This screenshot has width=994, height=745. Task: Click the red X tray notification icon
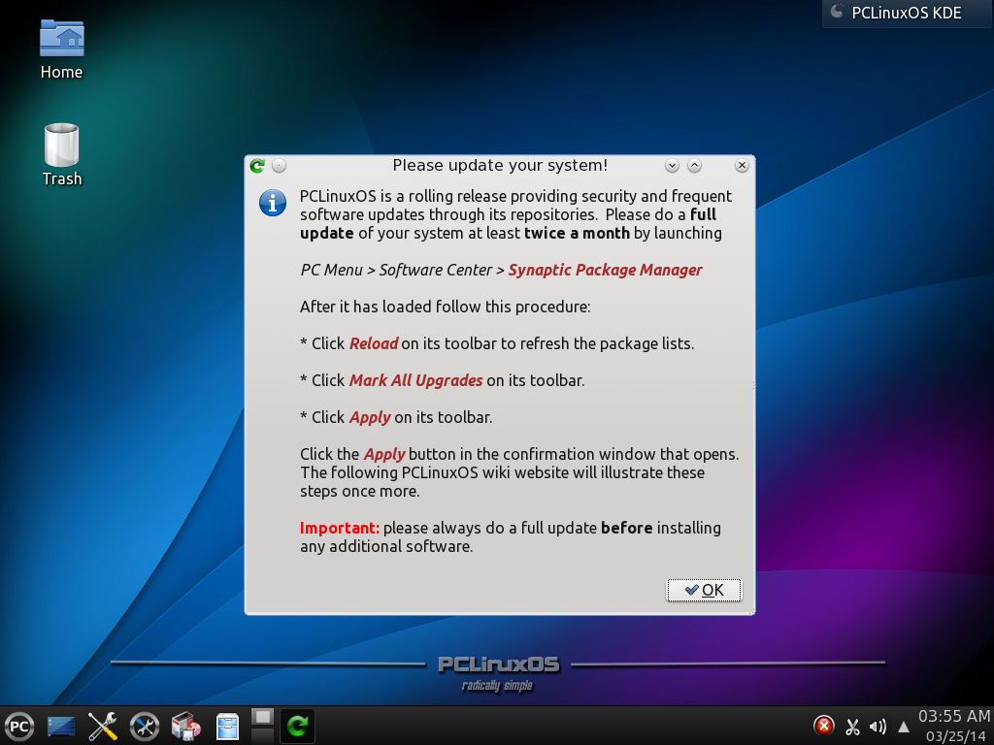point(823,726)
